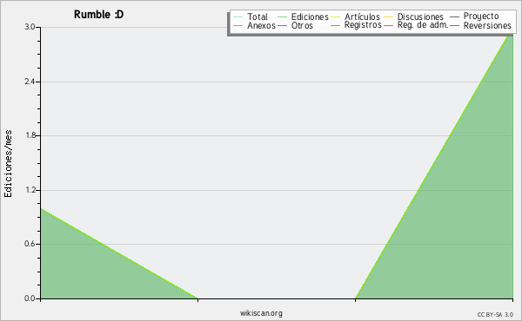Click the chart title 'Rumble :D'
Viewport: 522px width, 321px height.
click(x=98, y=15)
